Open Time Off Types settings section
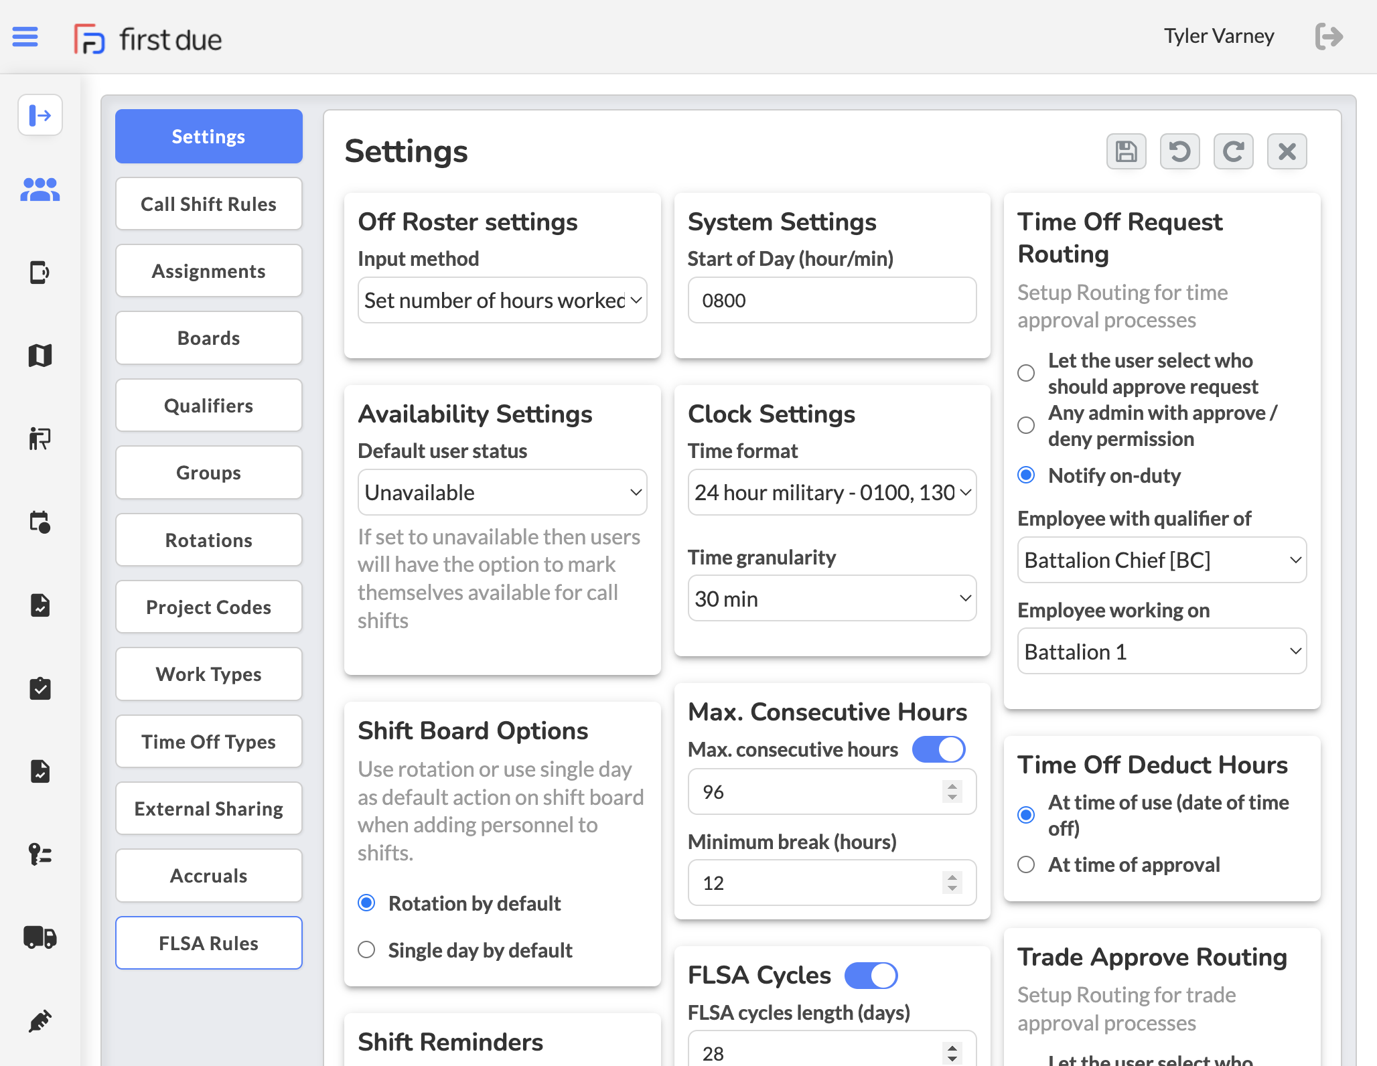 pyautogui.click(x=208, y=741)
